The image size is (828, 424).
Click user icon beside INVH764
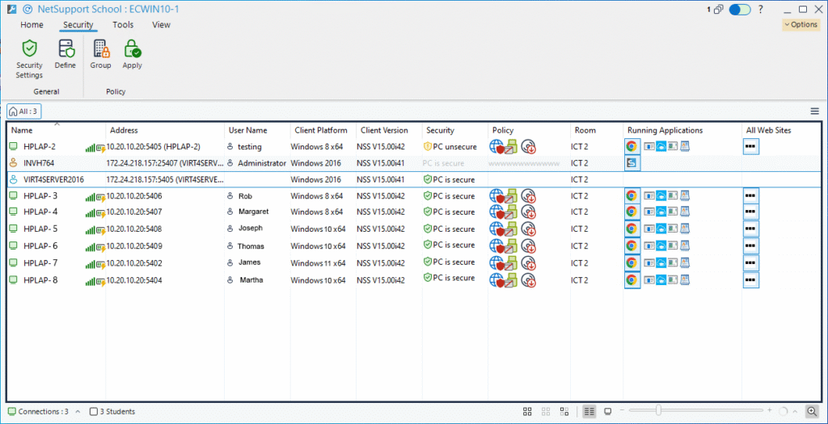point(14,163)
